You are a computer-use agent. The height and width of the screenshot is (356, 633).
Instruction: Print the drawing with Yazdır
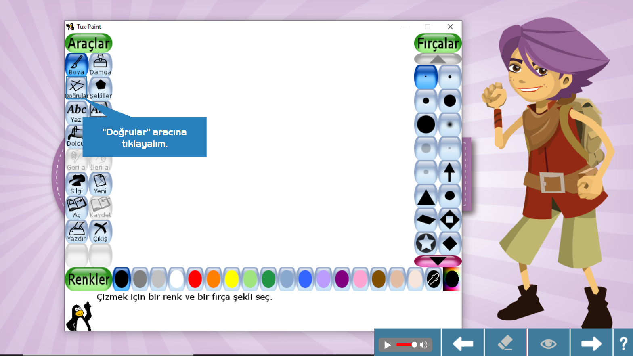76,231
